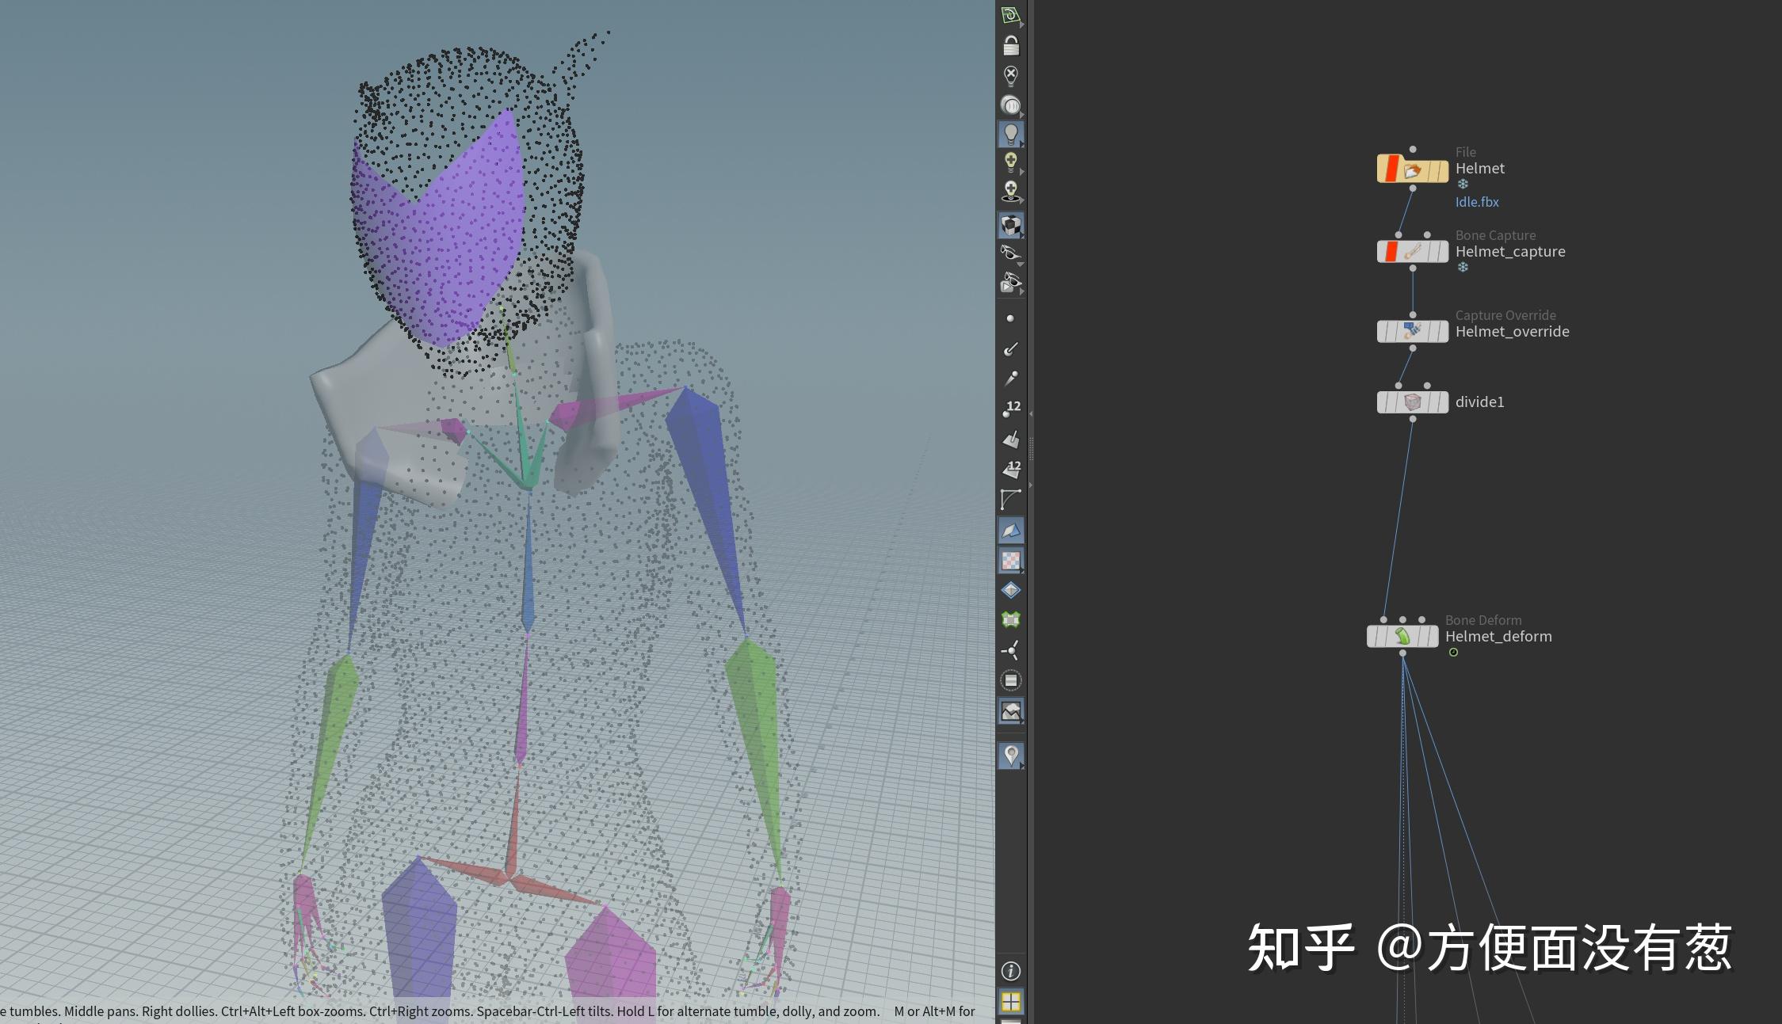Click the glasses with play arrow icon
1782x1024 pixels.
tap(1010, 283)
